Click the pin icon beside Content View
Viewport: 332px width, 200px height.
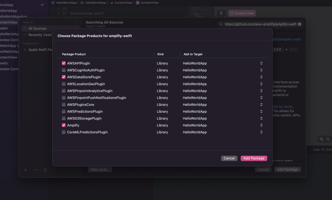click(221, 13)
